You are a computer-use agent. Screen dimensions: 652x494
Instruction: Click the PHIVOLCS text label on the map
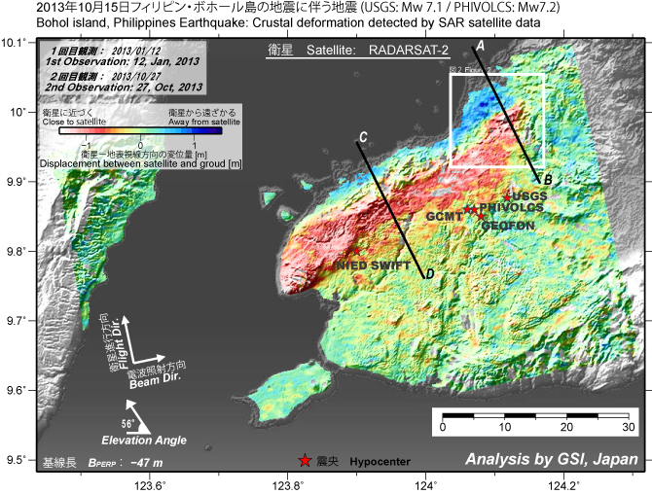click(x=512, y=207)
